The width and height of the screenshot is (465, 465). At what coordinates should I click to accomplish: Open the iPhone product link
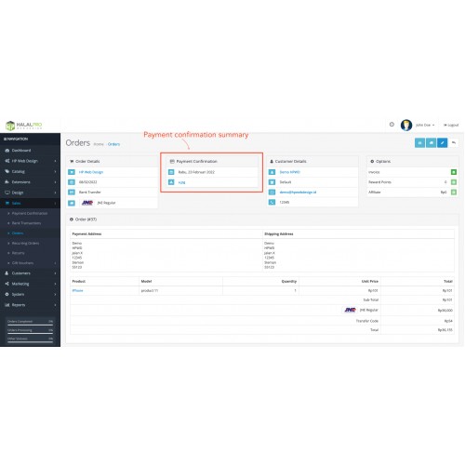[77, 290]
